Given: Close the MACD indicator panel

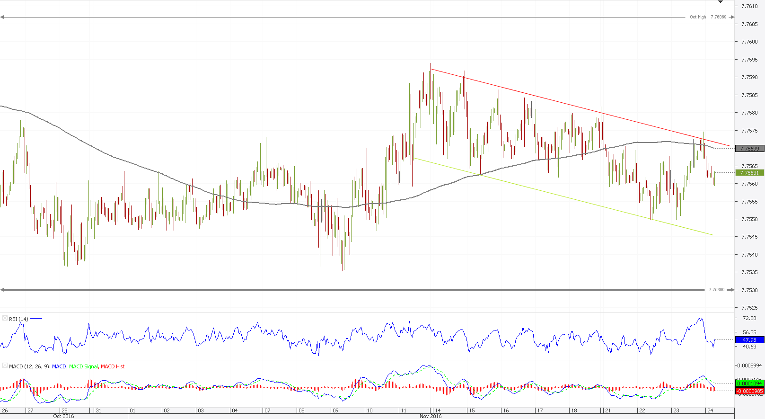Looking at the screenshot, I should click(x=5, y=366).
